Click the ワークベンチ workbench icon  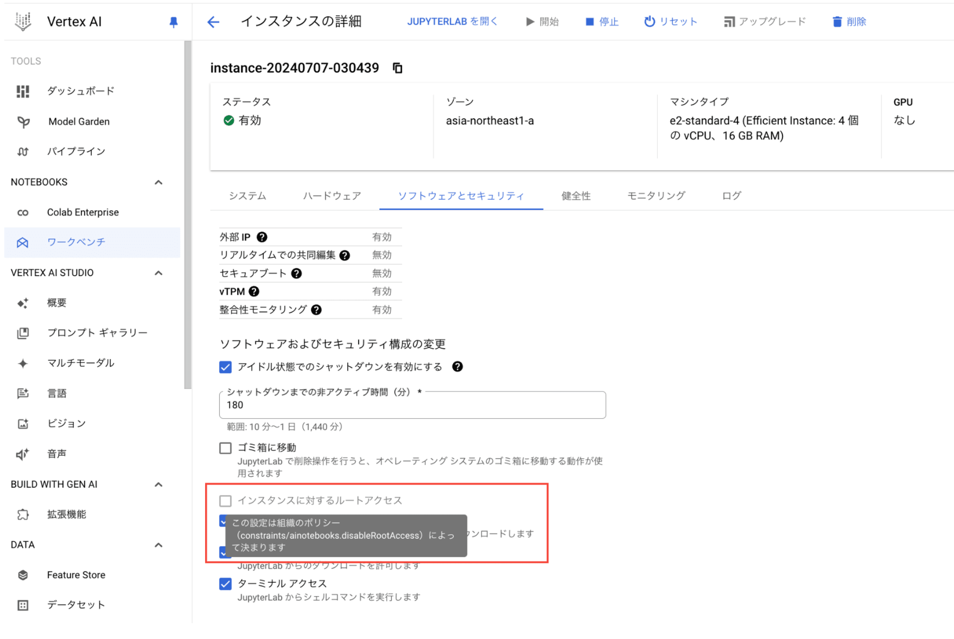click(x=23, y=242)
